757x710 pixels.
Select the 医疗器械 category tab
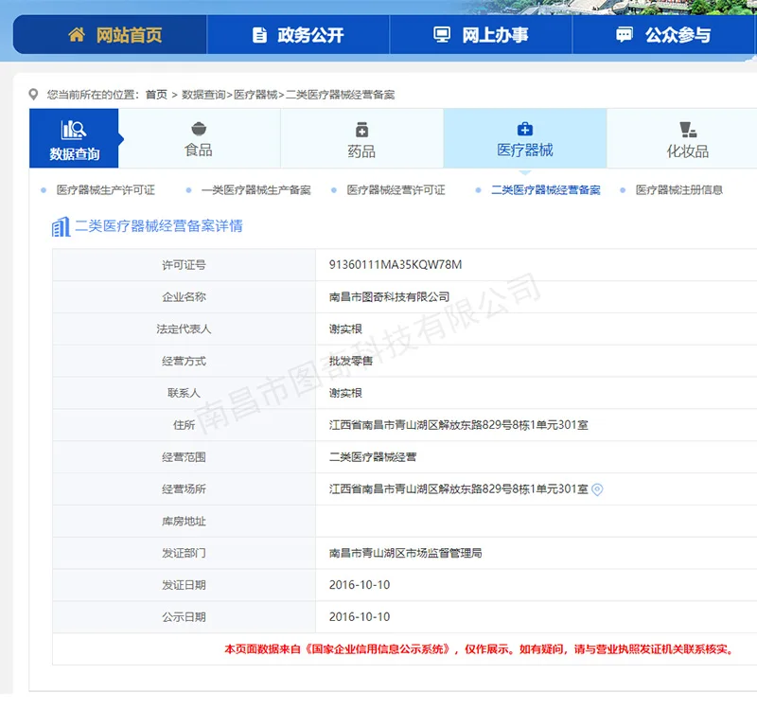(x=525, y=138)
